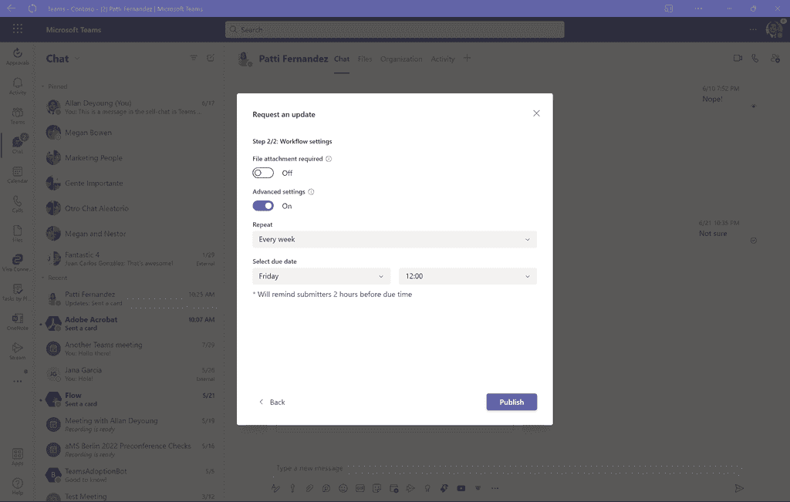
Task: Open the Apps store icon
Action: click(17, 457)
